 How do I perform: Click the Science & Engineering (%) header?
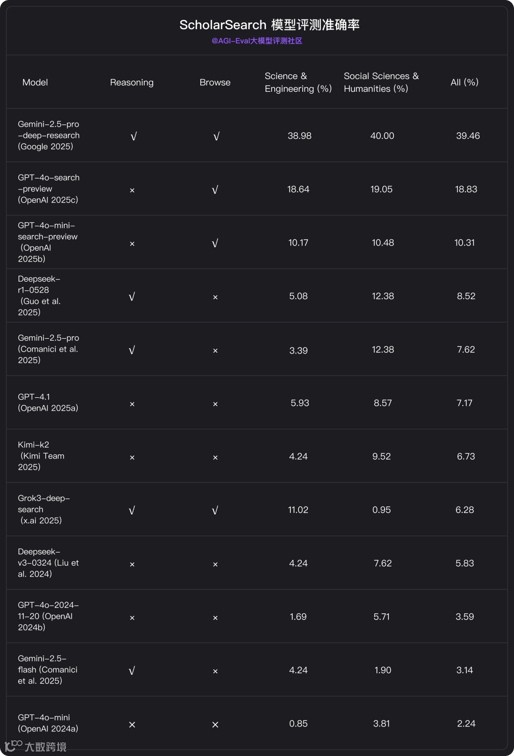(298, 82)
